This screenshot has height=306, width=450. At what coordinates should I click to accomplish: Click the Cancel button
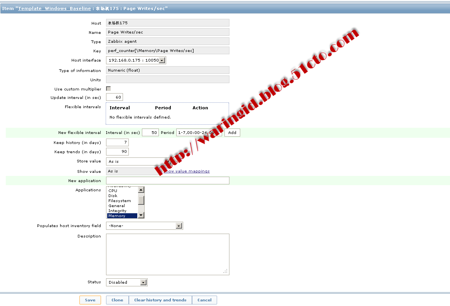coord(204,300)
